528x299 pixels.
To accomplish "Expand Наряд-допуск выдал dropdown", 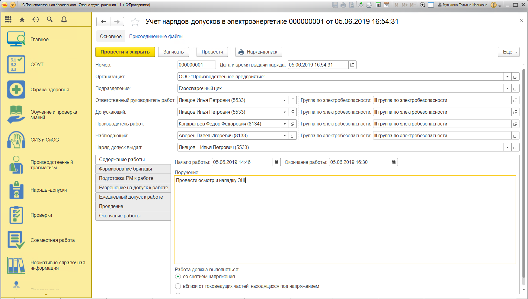I will [x=507, y=148].
